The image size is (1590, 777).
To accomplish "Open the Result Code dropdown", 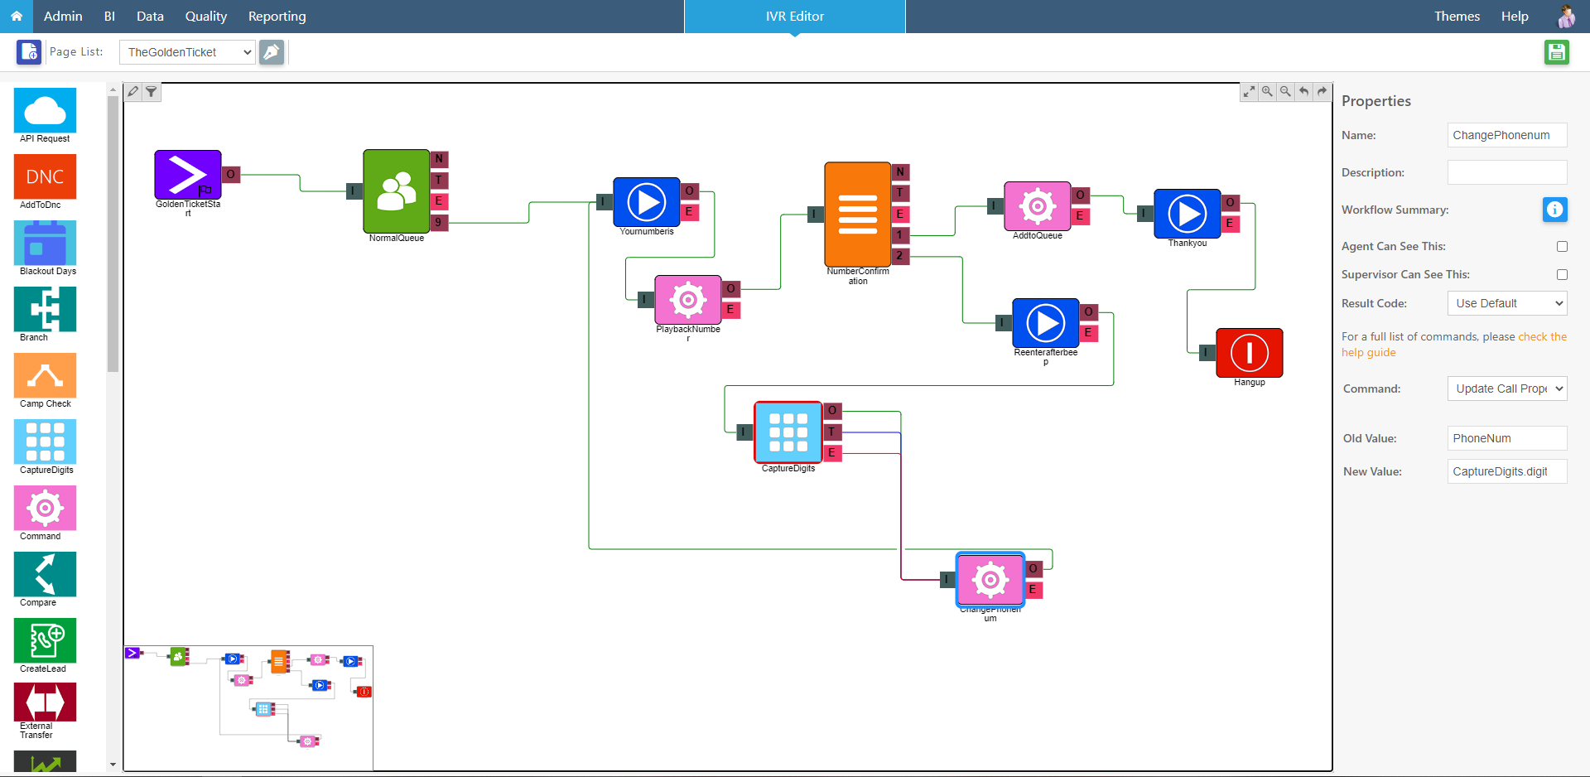I will [1507, 303].
